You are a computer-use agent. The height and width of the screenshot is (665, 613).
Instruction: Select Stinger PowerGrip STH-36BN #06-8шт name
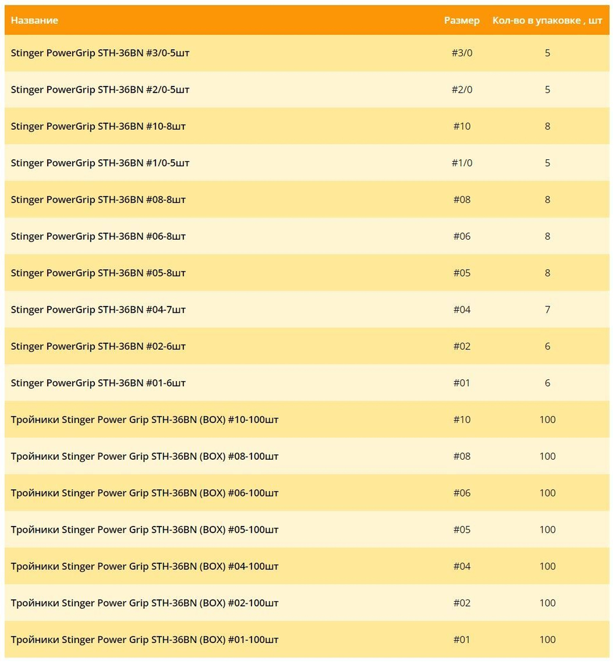click(x=98, y=237)
